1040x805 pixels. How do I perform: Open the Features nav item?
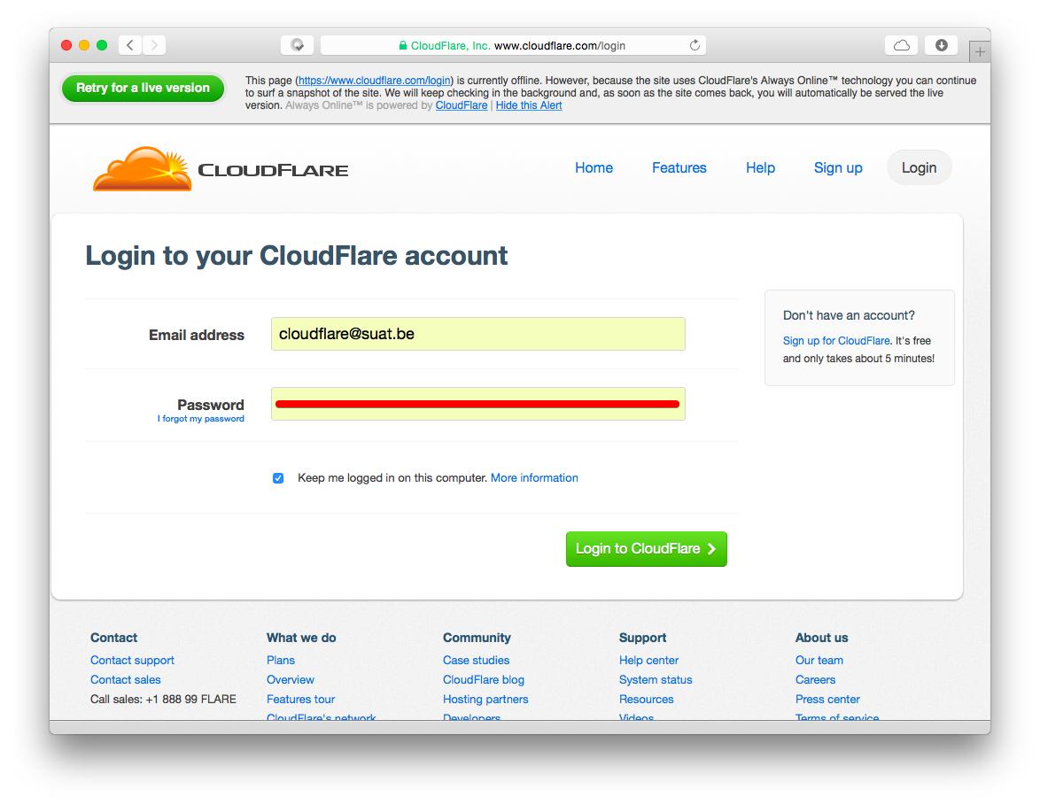[679, 167]
